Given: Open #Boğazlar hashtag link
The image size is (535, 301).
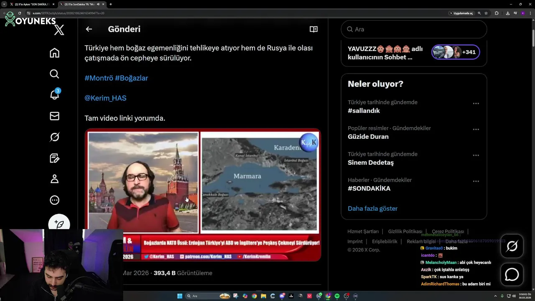Looking at the screenshot, I should [131, 78].
